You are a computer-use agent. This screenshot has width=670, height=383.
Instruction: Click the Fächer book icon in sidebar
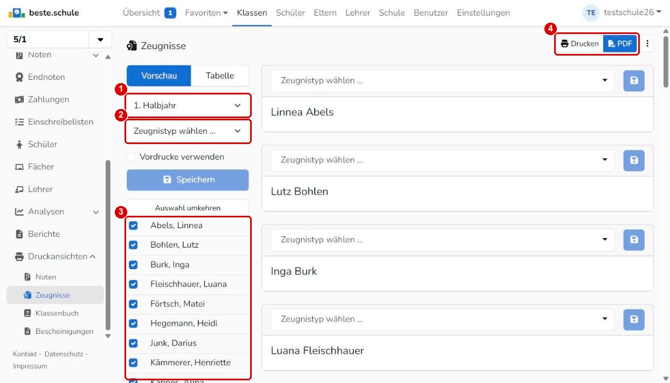pos(19,167)
